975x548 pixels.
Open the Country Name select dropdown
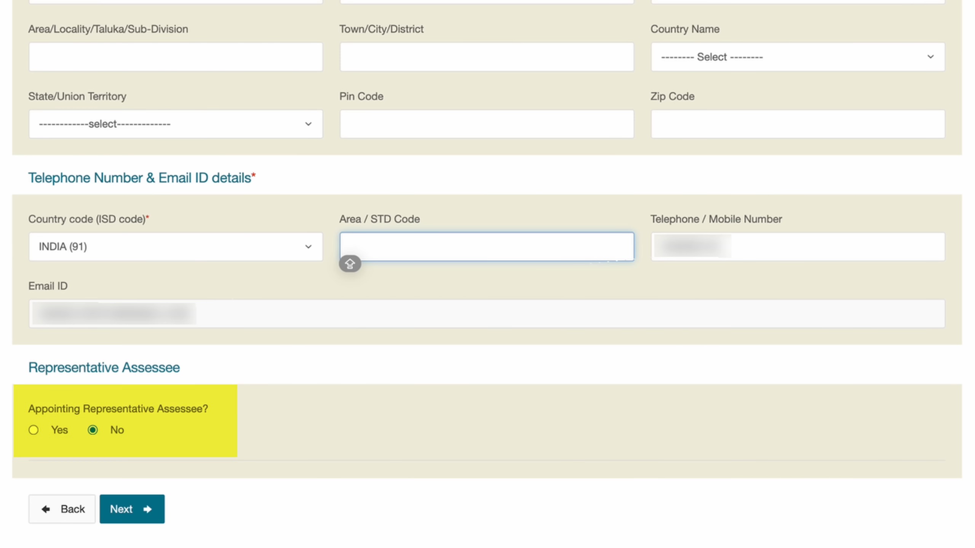(x=798, y=56)
